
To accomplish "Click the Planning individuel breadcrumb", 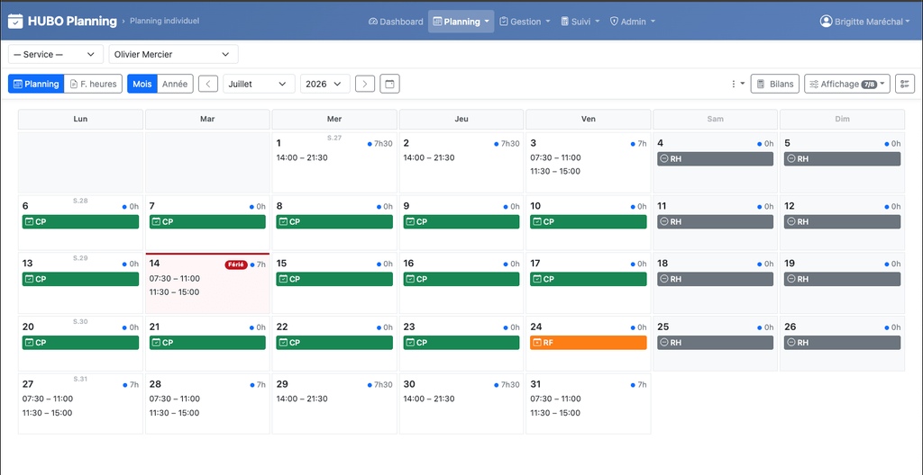I will 164,21.
